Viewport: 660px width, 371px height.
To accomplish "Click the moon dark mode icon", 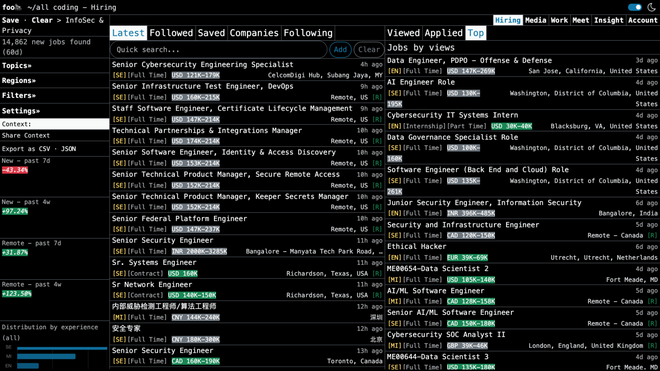I will tap(651, 7).
